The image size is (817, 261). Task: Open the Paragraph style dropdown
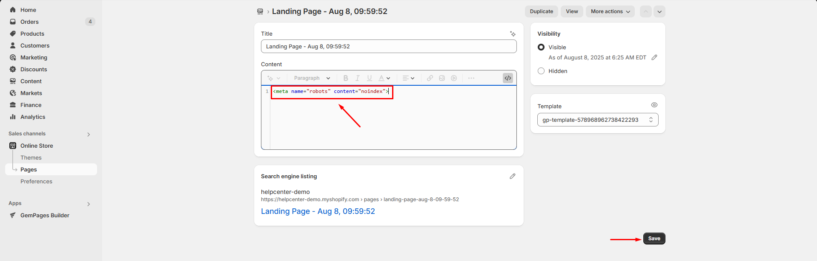tap(312, 78)
